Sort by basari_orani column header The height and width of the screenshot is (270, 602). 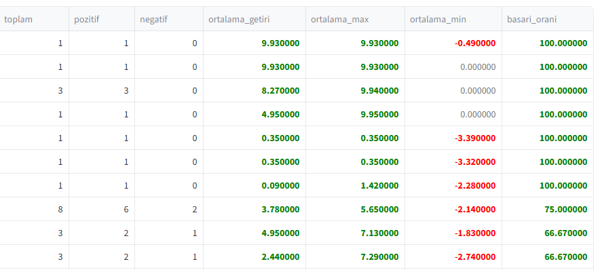point(548,19)
